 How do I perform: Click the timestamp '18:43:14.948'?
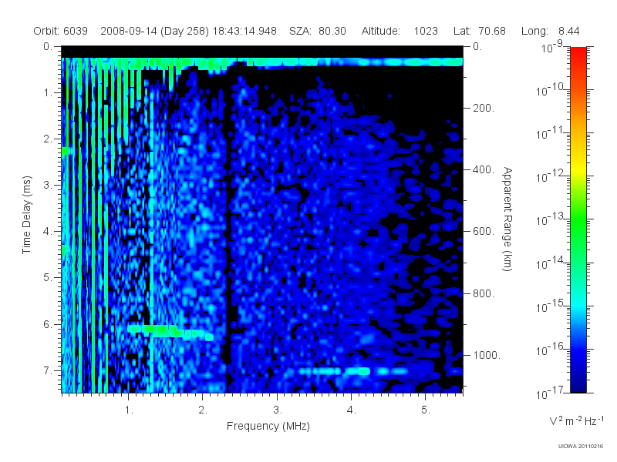pyautogui.click(x=244, y=31)
